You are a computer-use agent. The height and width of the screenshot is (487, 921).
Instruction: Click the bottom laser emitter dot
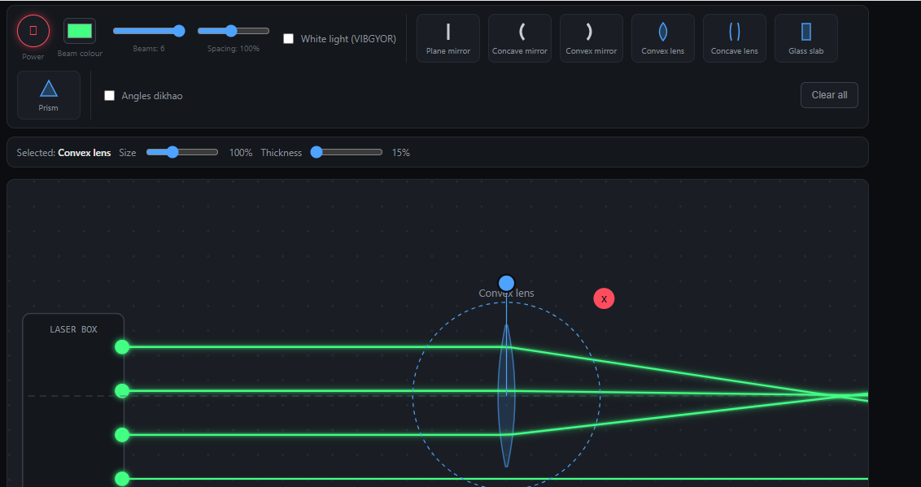point(122,479)
